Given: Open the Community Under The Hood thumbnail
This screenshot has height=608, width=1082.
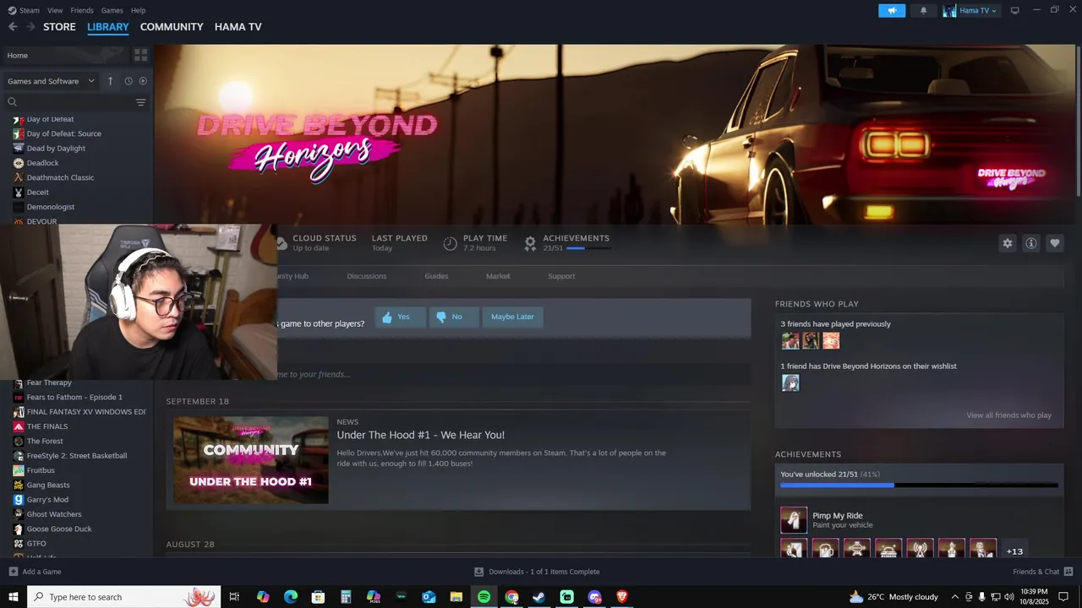Looking at the screenshot, I should [x=251, y=460].
